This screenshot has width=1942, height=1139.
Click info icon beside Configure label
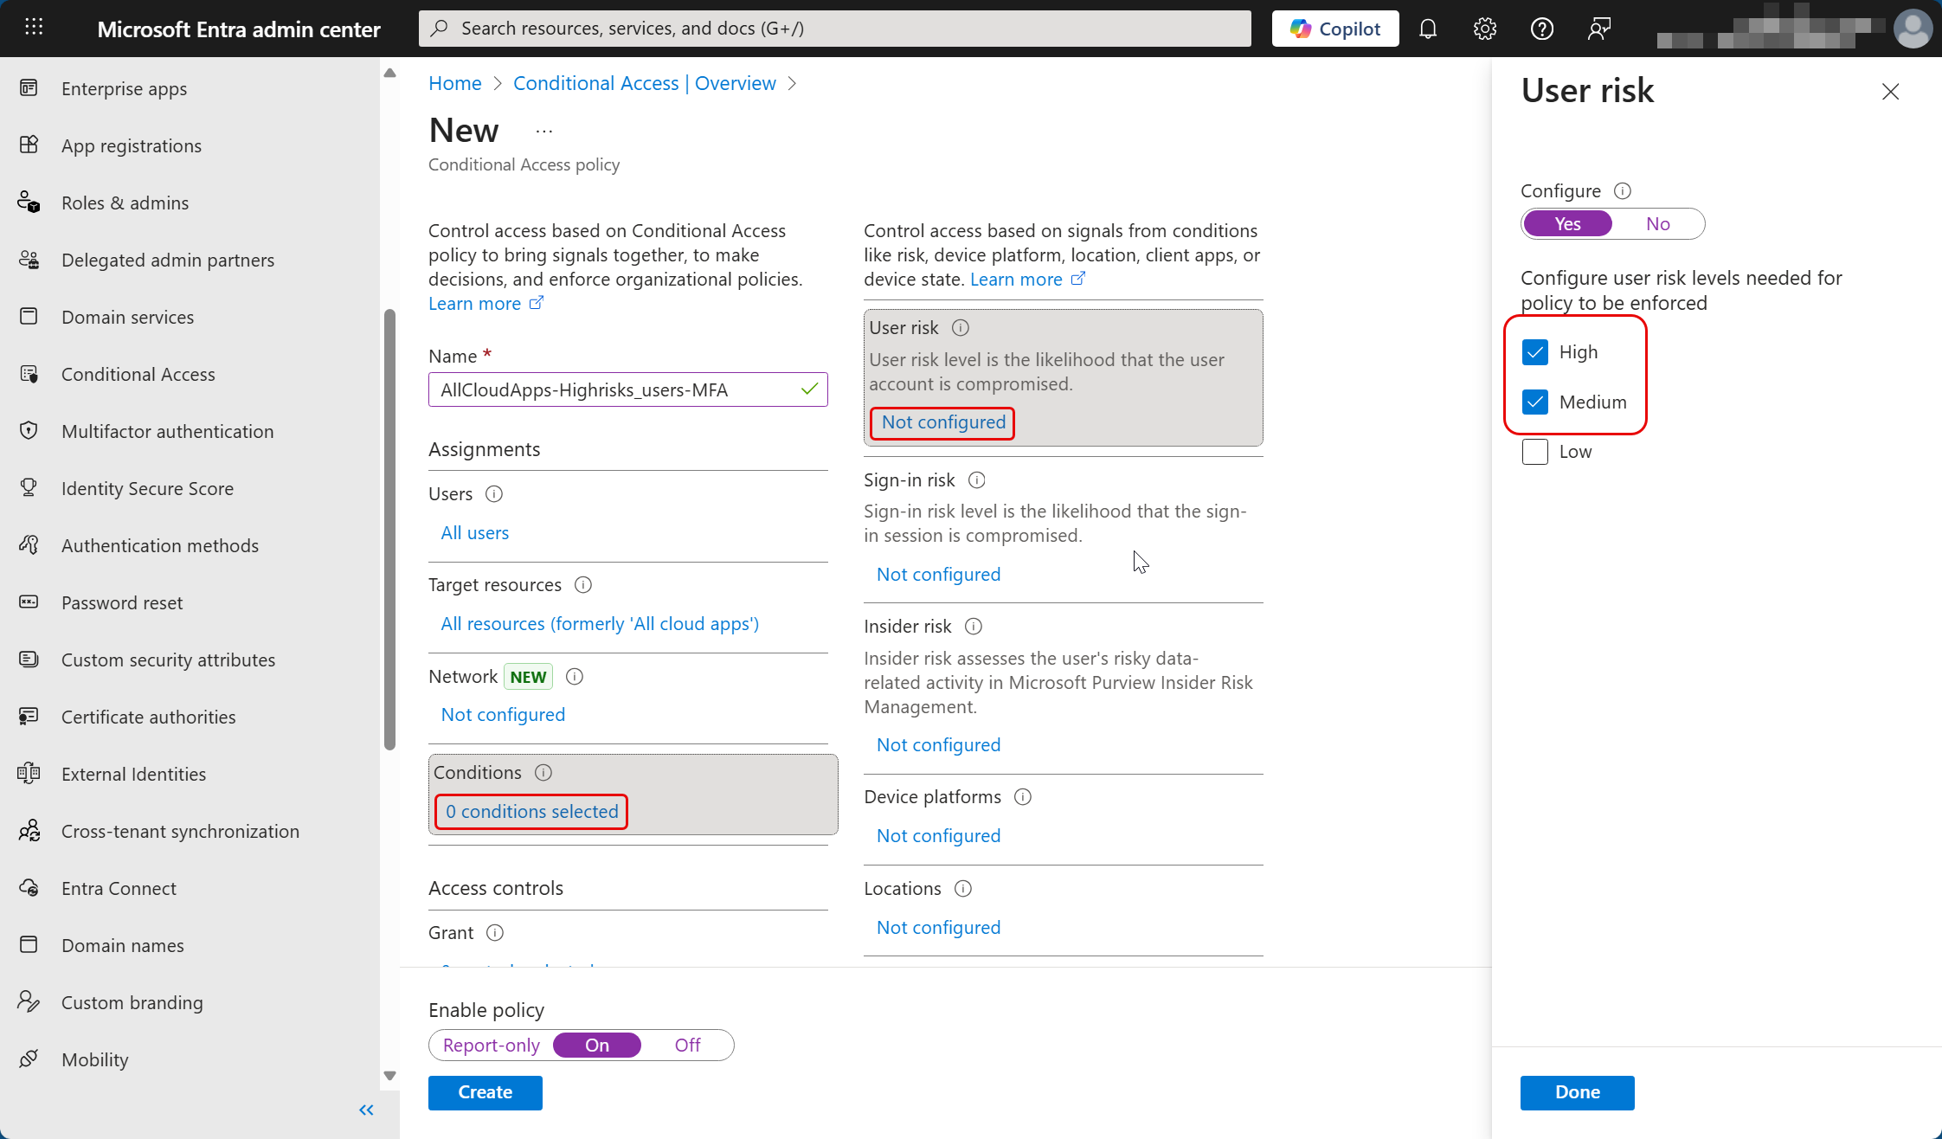[x=1623, y=190]
